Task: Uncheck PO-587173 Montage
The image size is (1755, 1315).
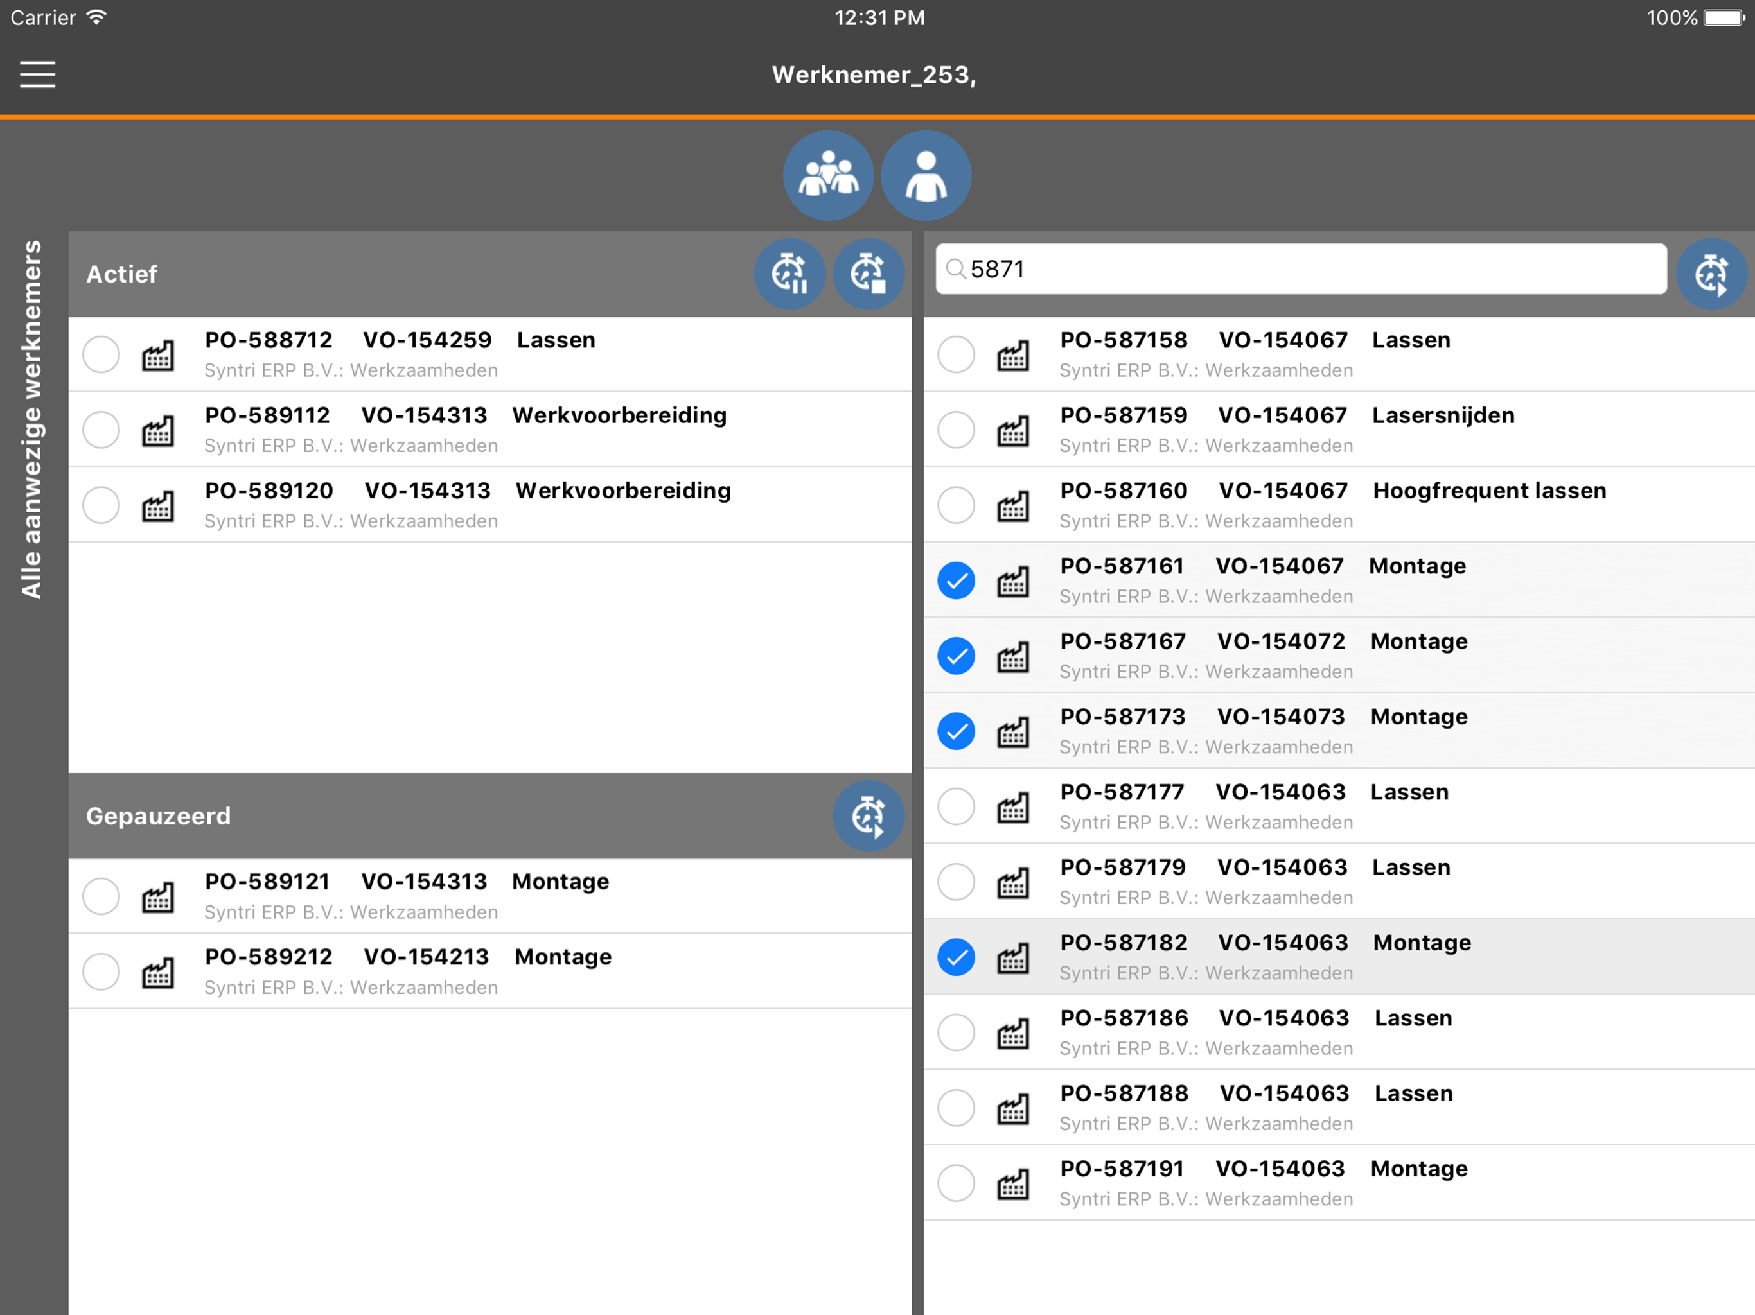Action: point(956,731)
